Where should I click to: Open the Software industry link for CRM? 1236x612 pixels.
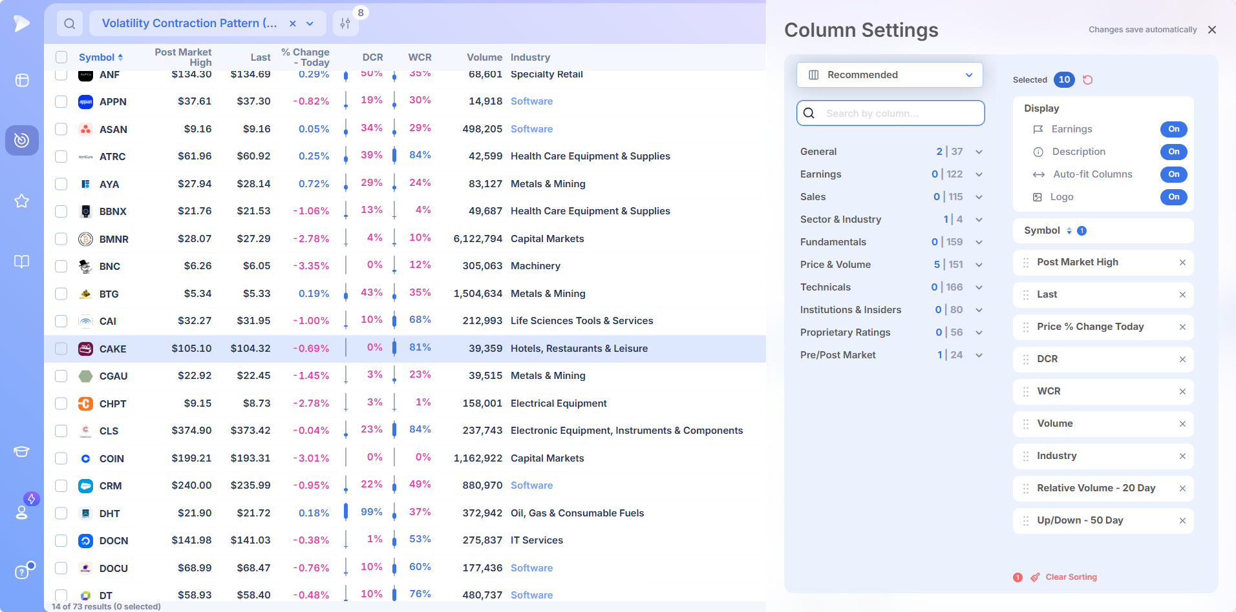tap(531, 485)
